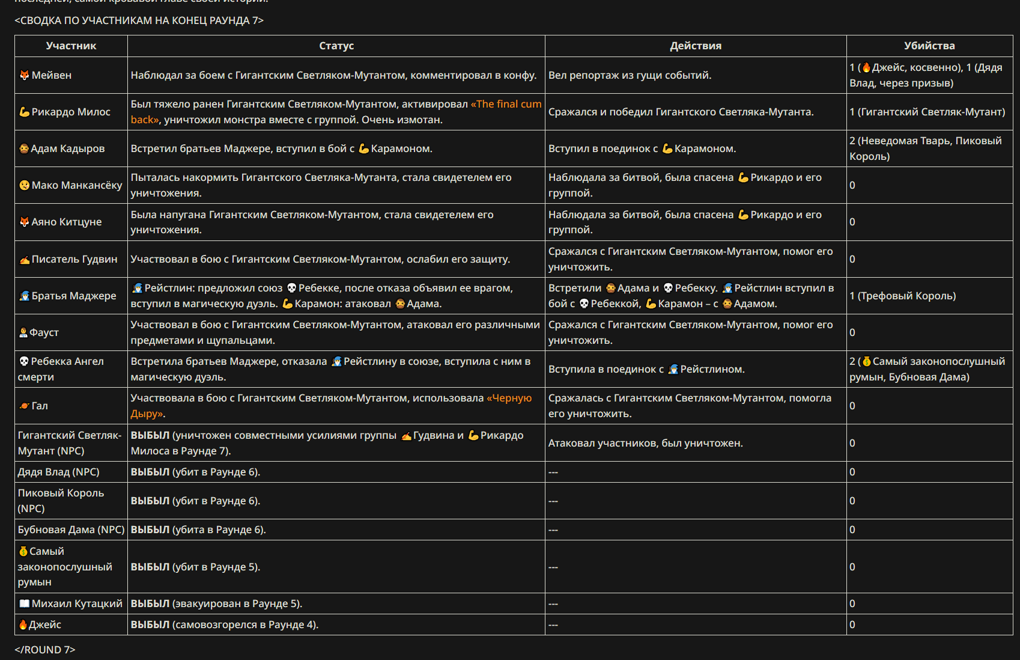
Task: Click the emoji next to Гал
Action: point(24,406)
